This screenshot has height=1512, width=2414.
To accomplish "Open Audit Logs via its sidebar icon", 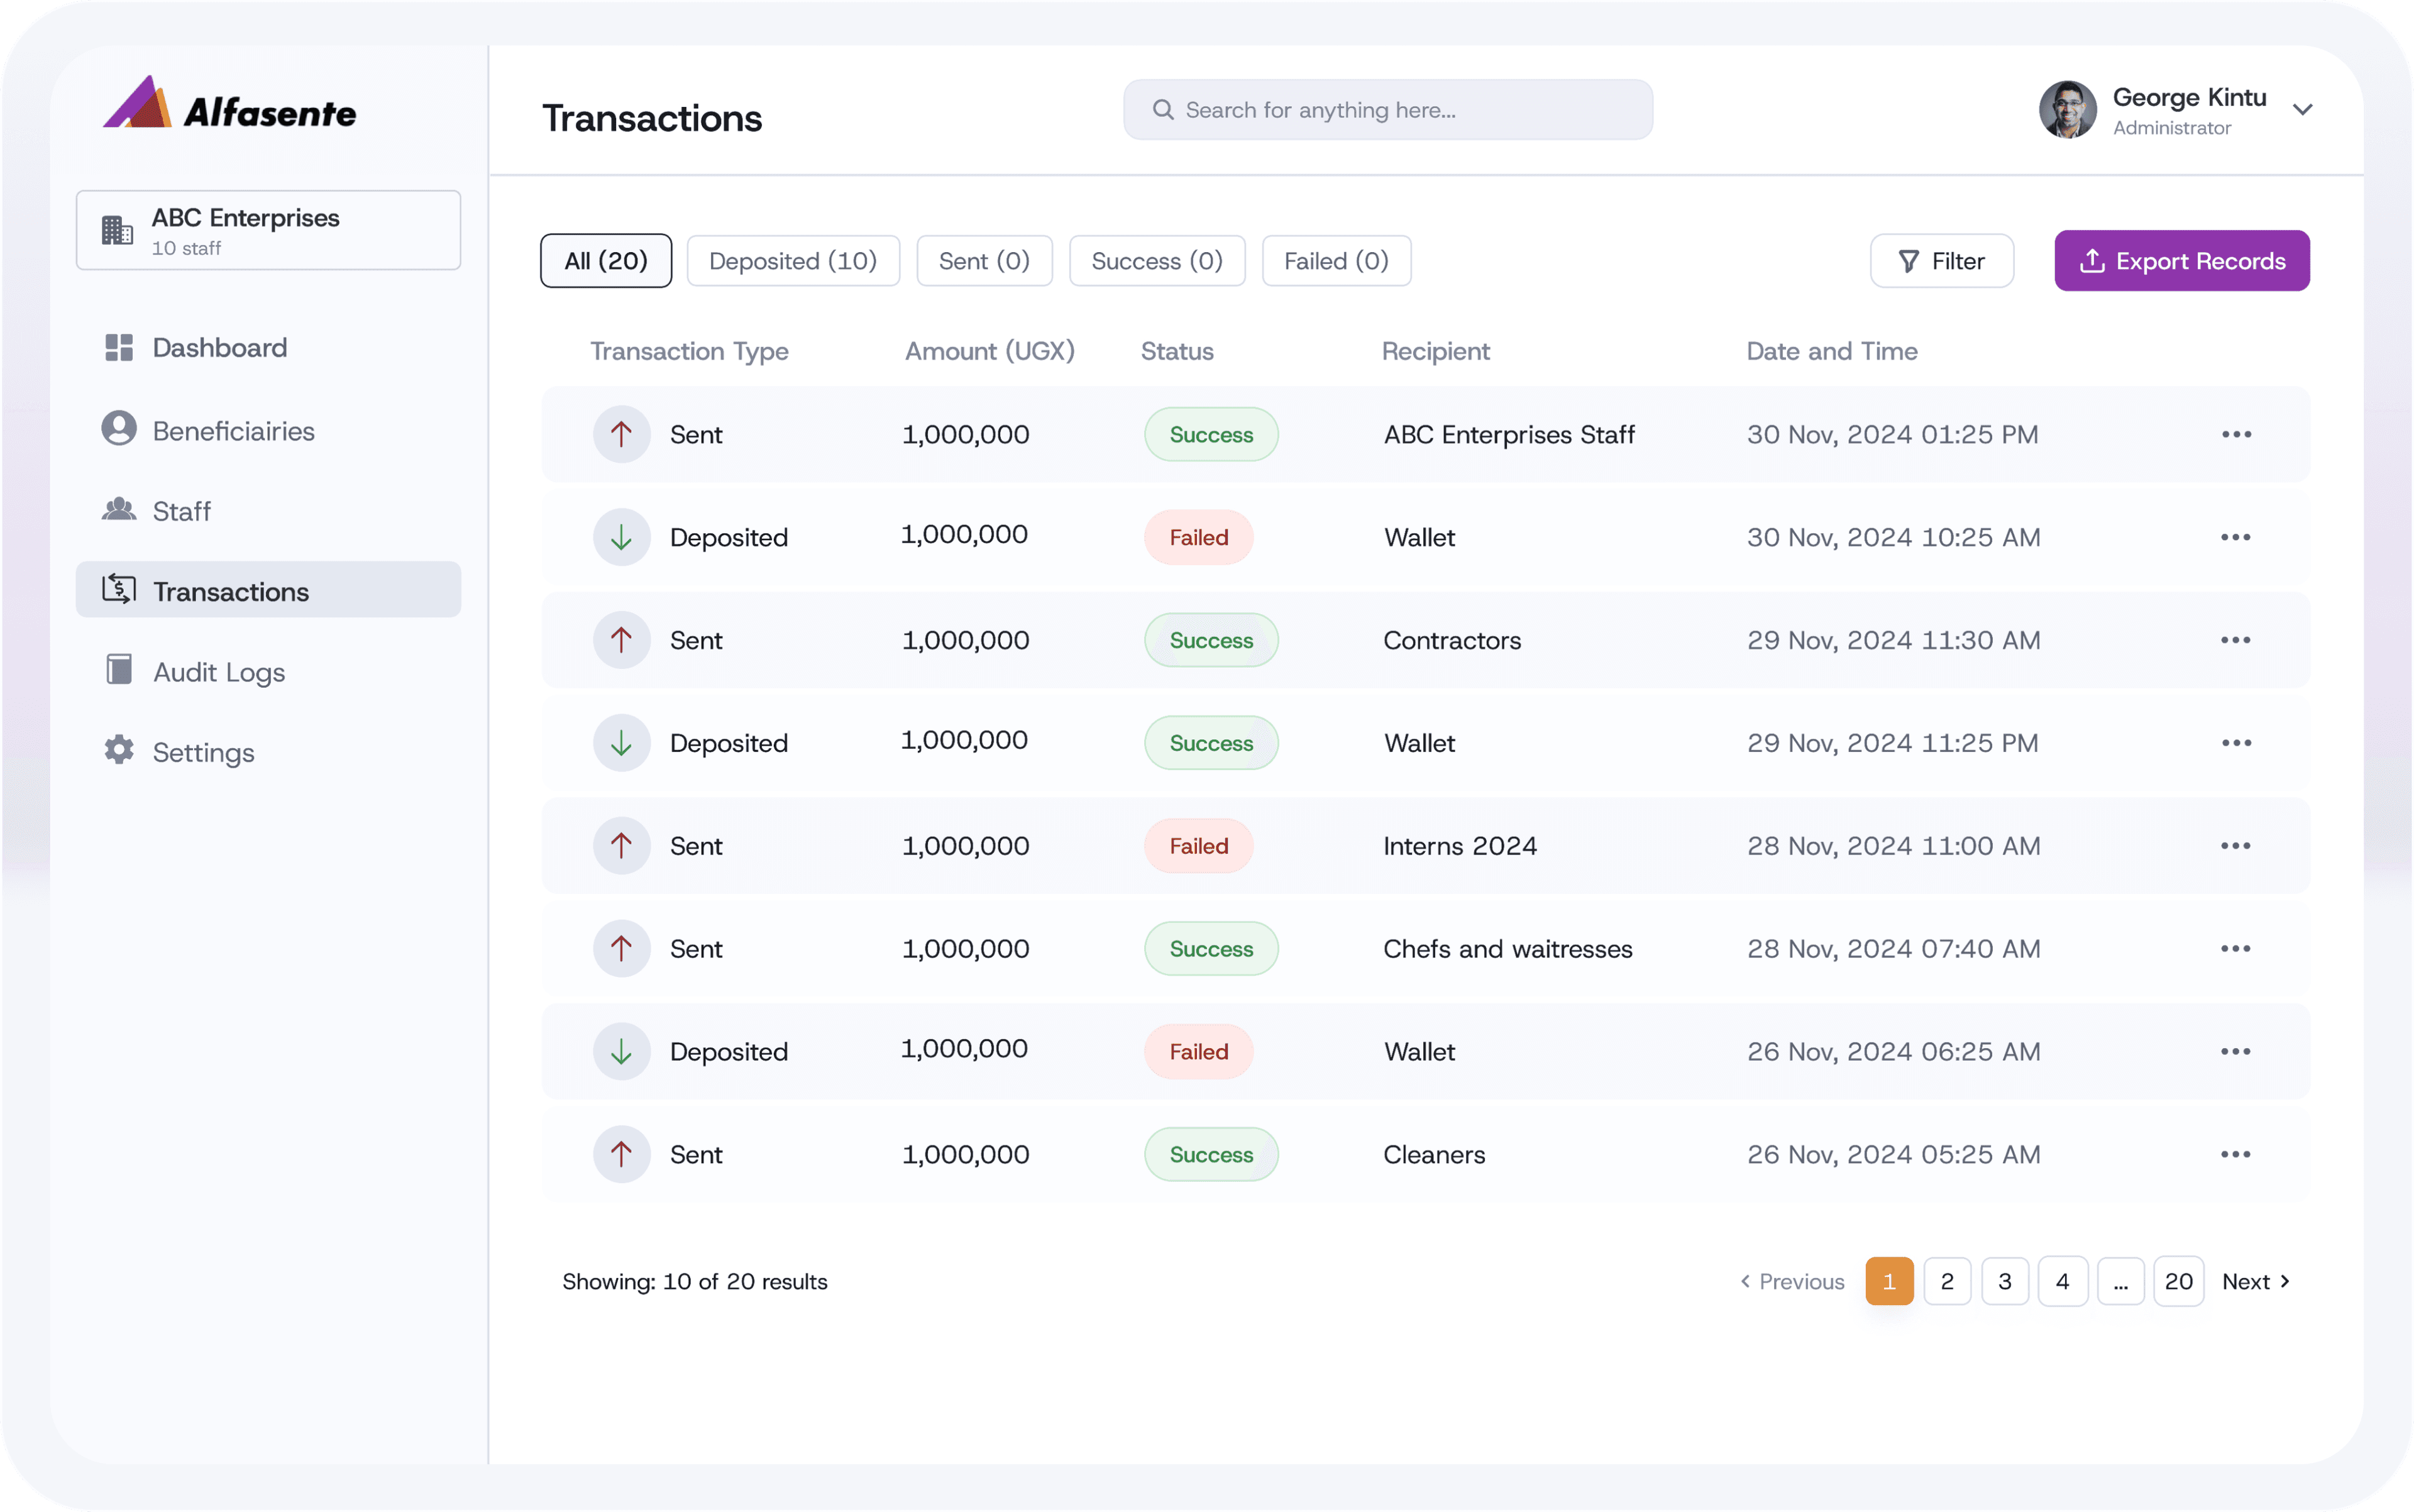I will 118,671.
